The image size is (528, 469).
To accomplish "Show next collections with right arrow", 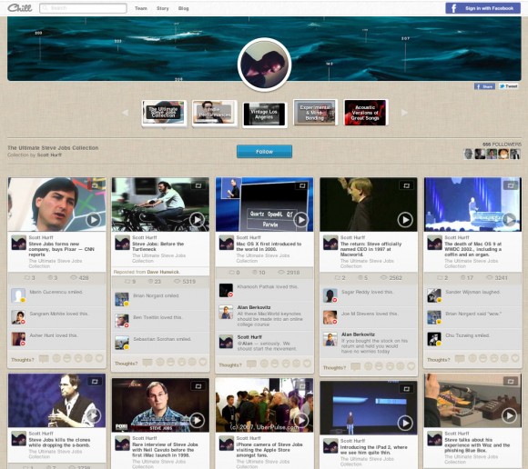I will tap(404, 113).
